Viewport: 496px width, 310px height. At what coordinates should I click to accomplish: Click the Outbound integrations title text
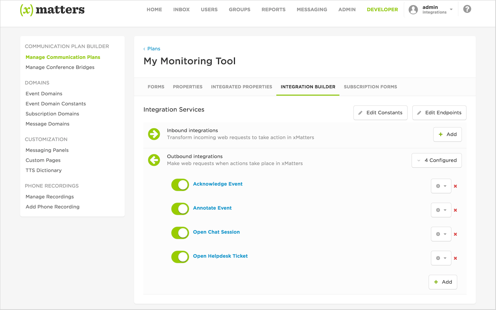[x=195, y=157]
